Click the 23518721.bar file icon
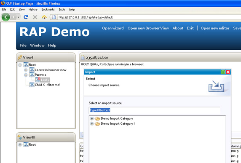Image resolution: width=241 pixels, height=163 pixels. [83, 57]
